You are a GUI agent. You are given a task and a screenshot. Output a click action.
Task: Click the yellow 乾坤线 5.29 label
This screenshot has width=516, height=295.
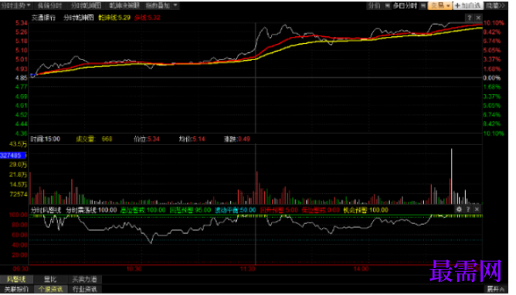click(x=114, y=18)
